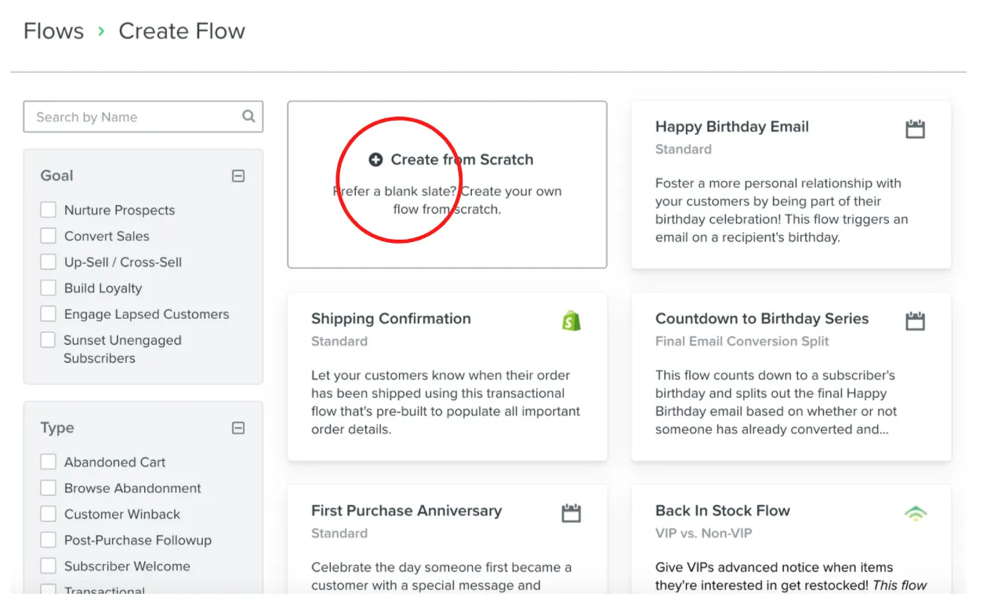The image size is (994, 600).
Task: Check the Convert Sales goal filter
Action: [49, 236]
